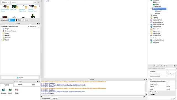Select Developer Products icon in Game panel
177x100 pixels.
pos(4,31)
